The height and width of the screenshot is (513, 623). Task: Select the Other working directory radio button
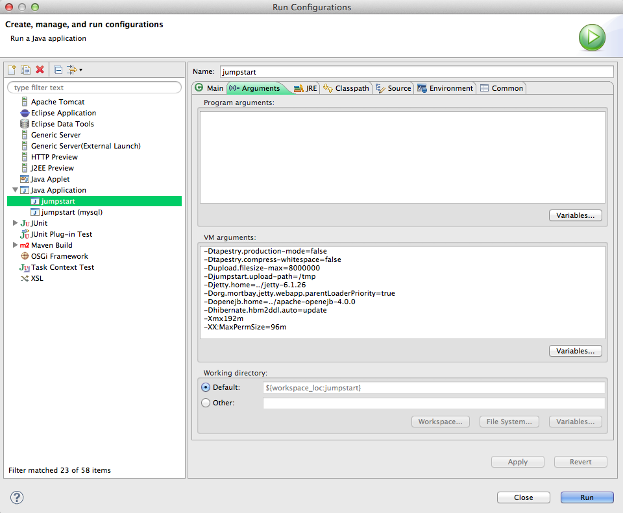coord(206,403)
